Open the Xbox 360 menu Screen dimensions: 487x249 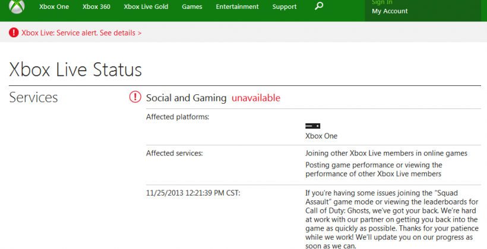coord(96,7)
